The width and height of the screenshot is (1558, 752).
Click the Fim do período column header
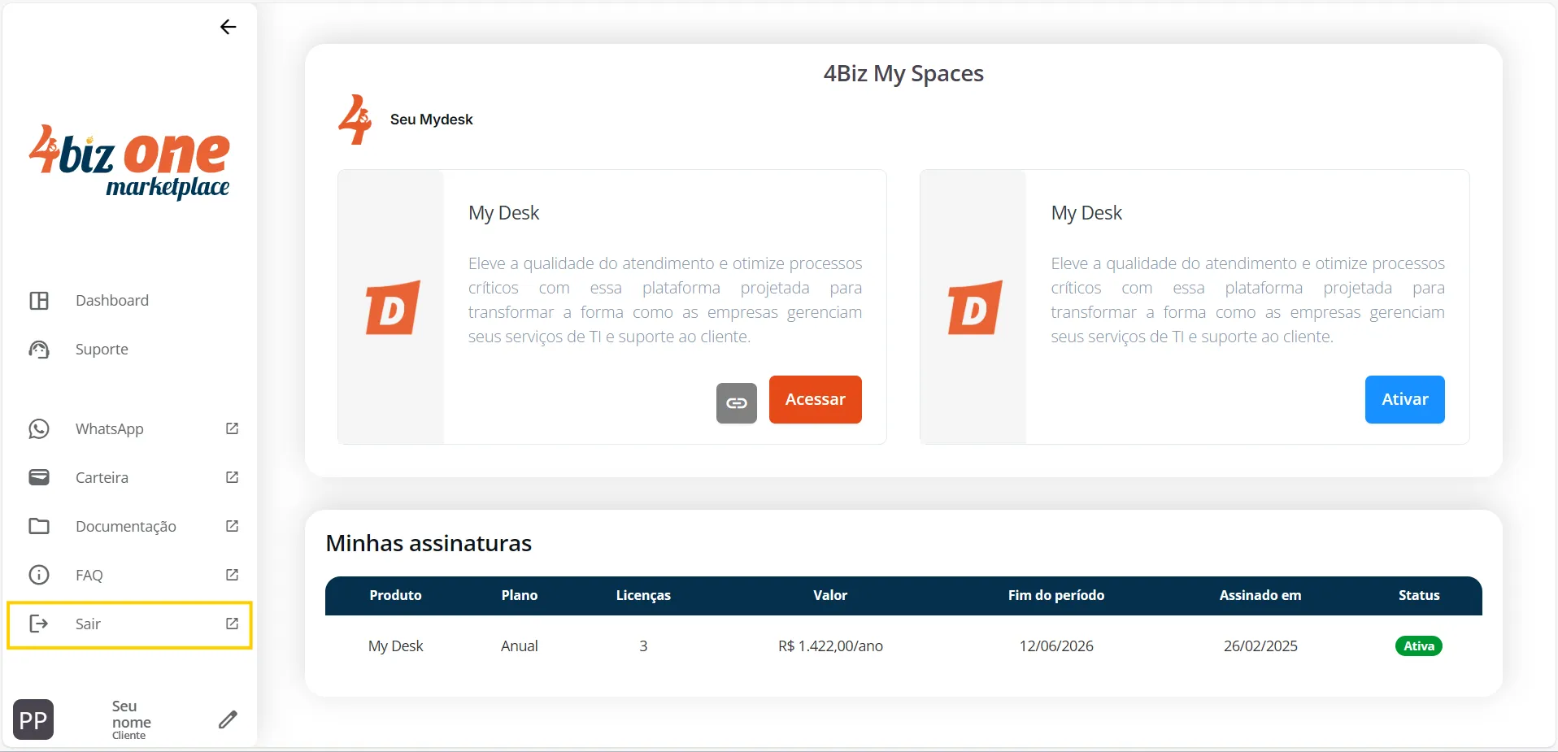coord(1056,595)
